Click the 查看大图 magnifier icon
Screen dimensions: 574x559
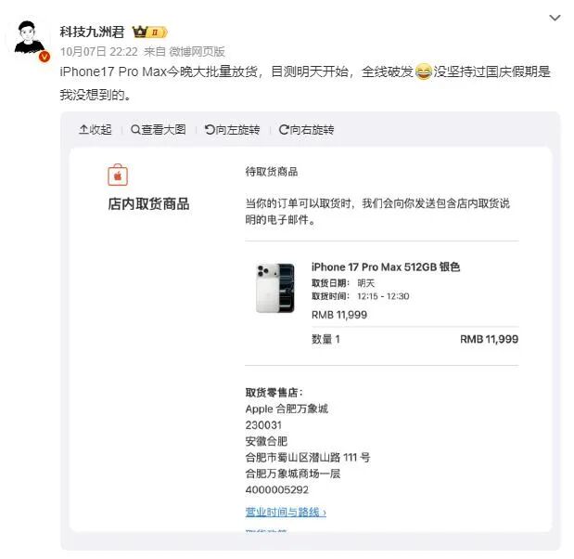point(135,130)
